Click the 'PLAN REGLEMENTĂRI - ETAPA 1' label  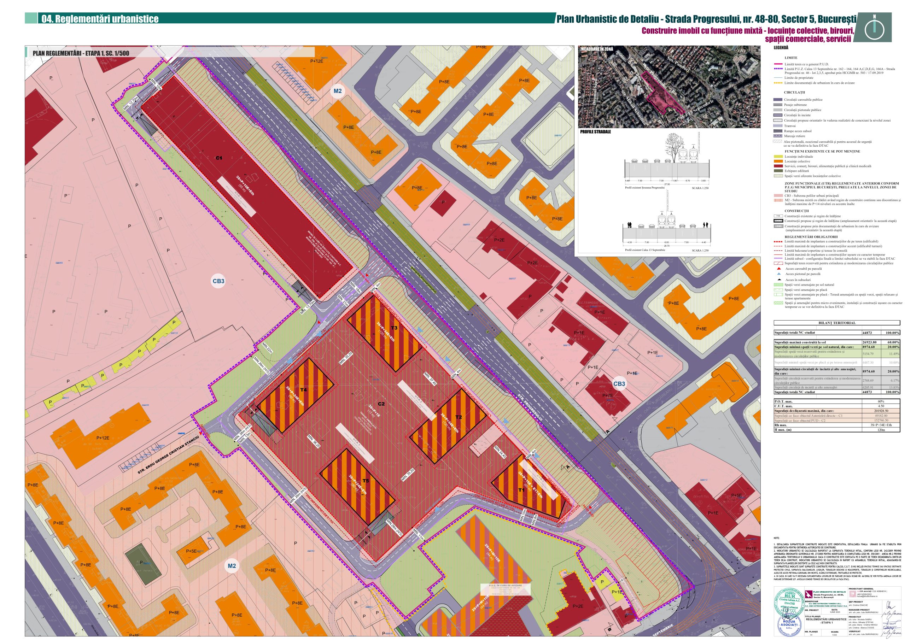[x=81, y=53]
